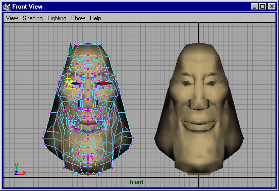Click the Maya icon in title bar

pyautogui.click(x=7, y=7)
